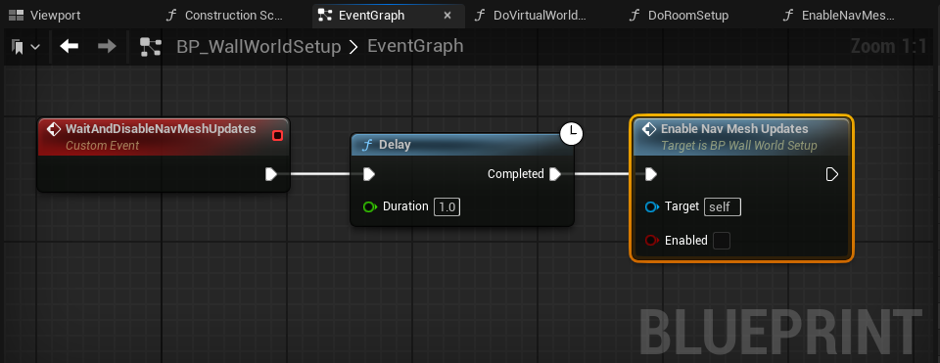This screenshot has width=940, height=363.
Task: Switch to the DoRoomSetup tab
Action: coord(688,16)
